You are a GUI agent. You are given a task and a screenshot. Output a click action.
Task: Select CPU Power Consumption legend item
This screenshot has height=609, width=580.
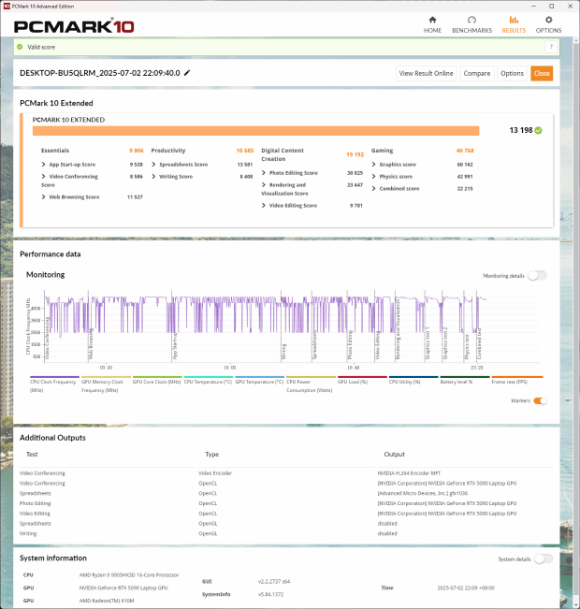(310, 385)
